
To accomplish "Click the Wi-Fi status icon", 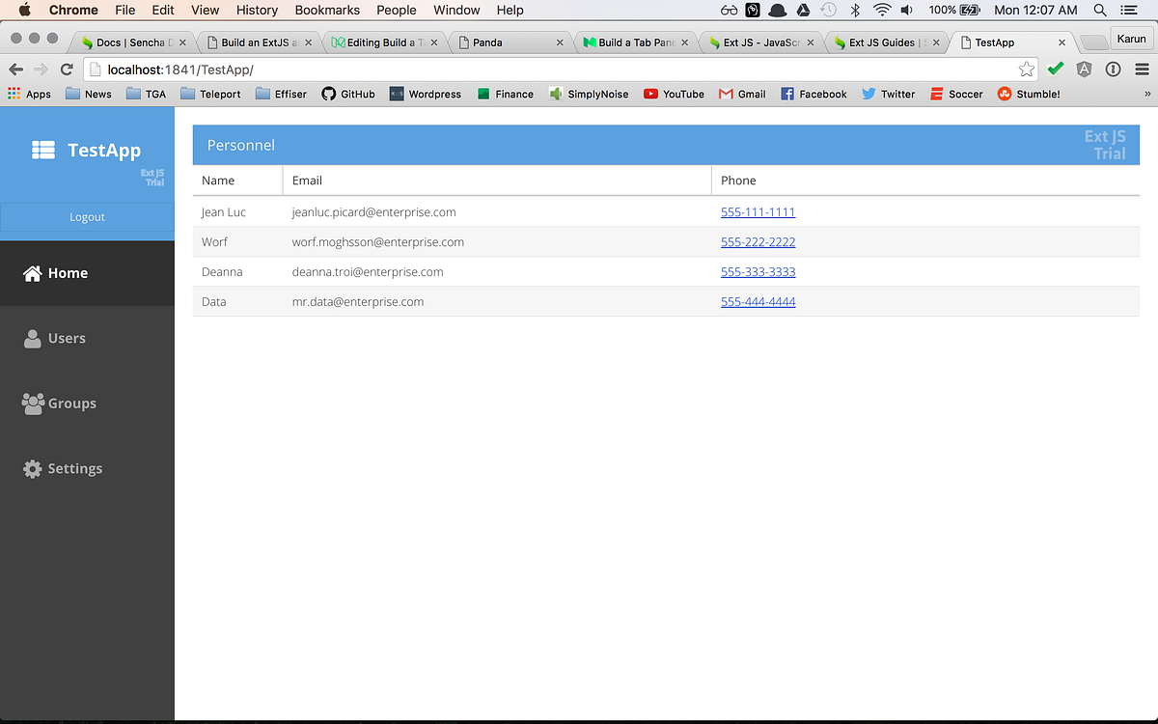I will tap(882, 10).
